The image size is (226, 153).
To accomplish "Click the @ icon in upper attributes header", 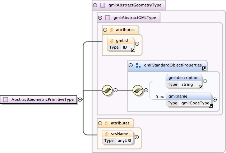I will pos(111,30).
